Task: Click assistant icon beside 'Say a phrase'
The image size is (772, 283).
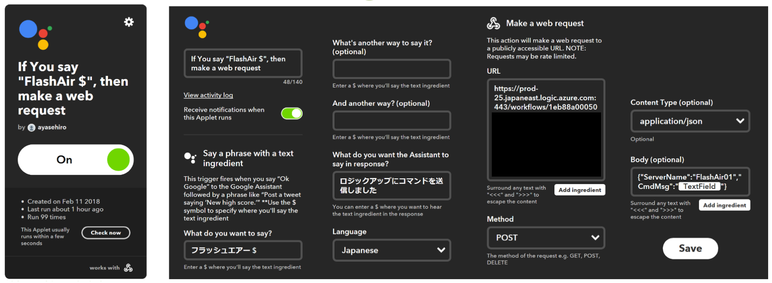Action: (x=190, y=158)
